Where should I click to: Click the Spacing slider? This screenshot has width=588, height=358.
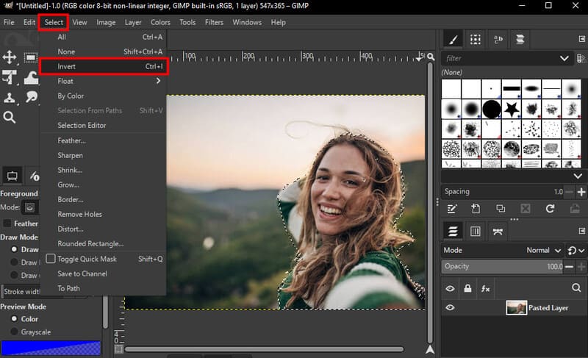(503, 192)
